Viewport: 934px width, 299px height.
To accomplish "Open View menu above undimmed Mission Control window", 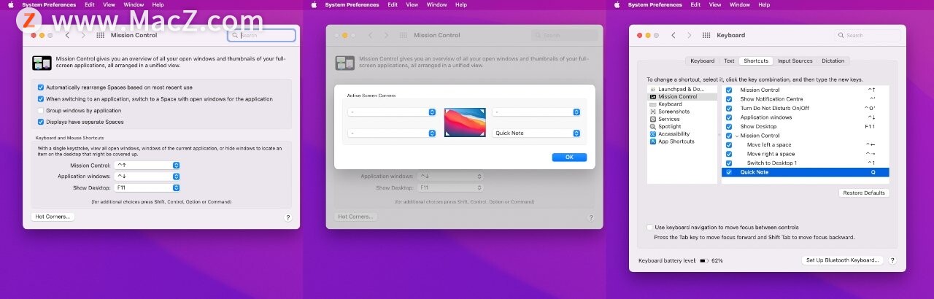I will (109, 4).
